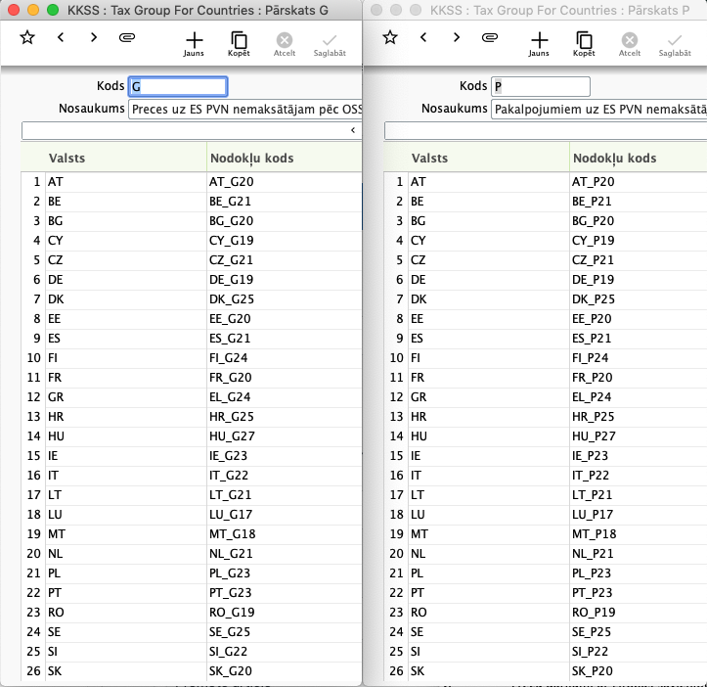Image resolution: width=707 pixels, height=687 pixels.
Task: Click the Nosaukums field starting with Pakalpojumiem
Action: point(597,109)
